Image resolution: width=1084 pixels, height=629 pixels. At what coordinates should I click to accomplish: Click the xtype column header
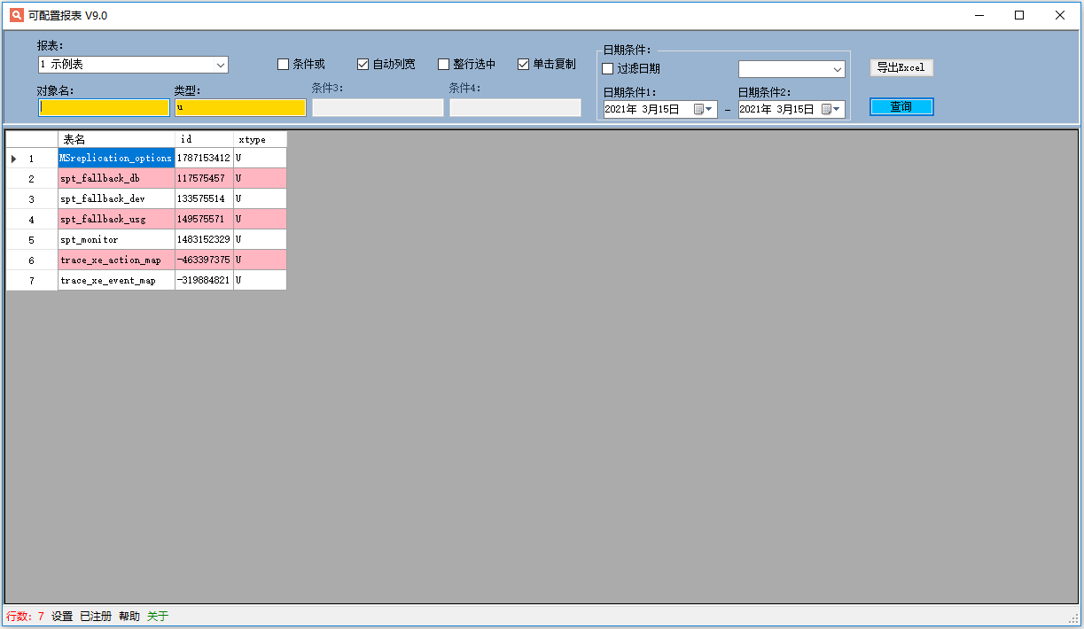(x=260, y=139)
